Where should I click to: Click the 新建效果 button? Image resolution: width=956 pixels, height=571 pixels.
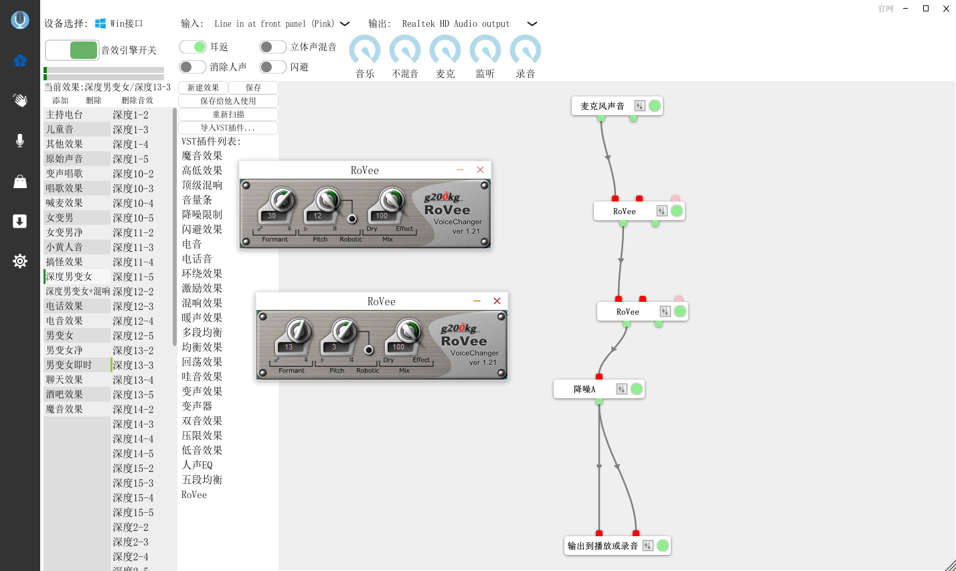tap(203, 88)
